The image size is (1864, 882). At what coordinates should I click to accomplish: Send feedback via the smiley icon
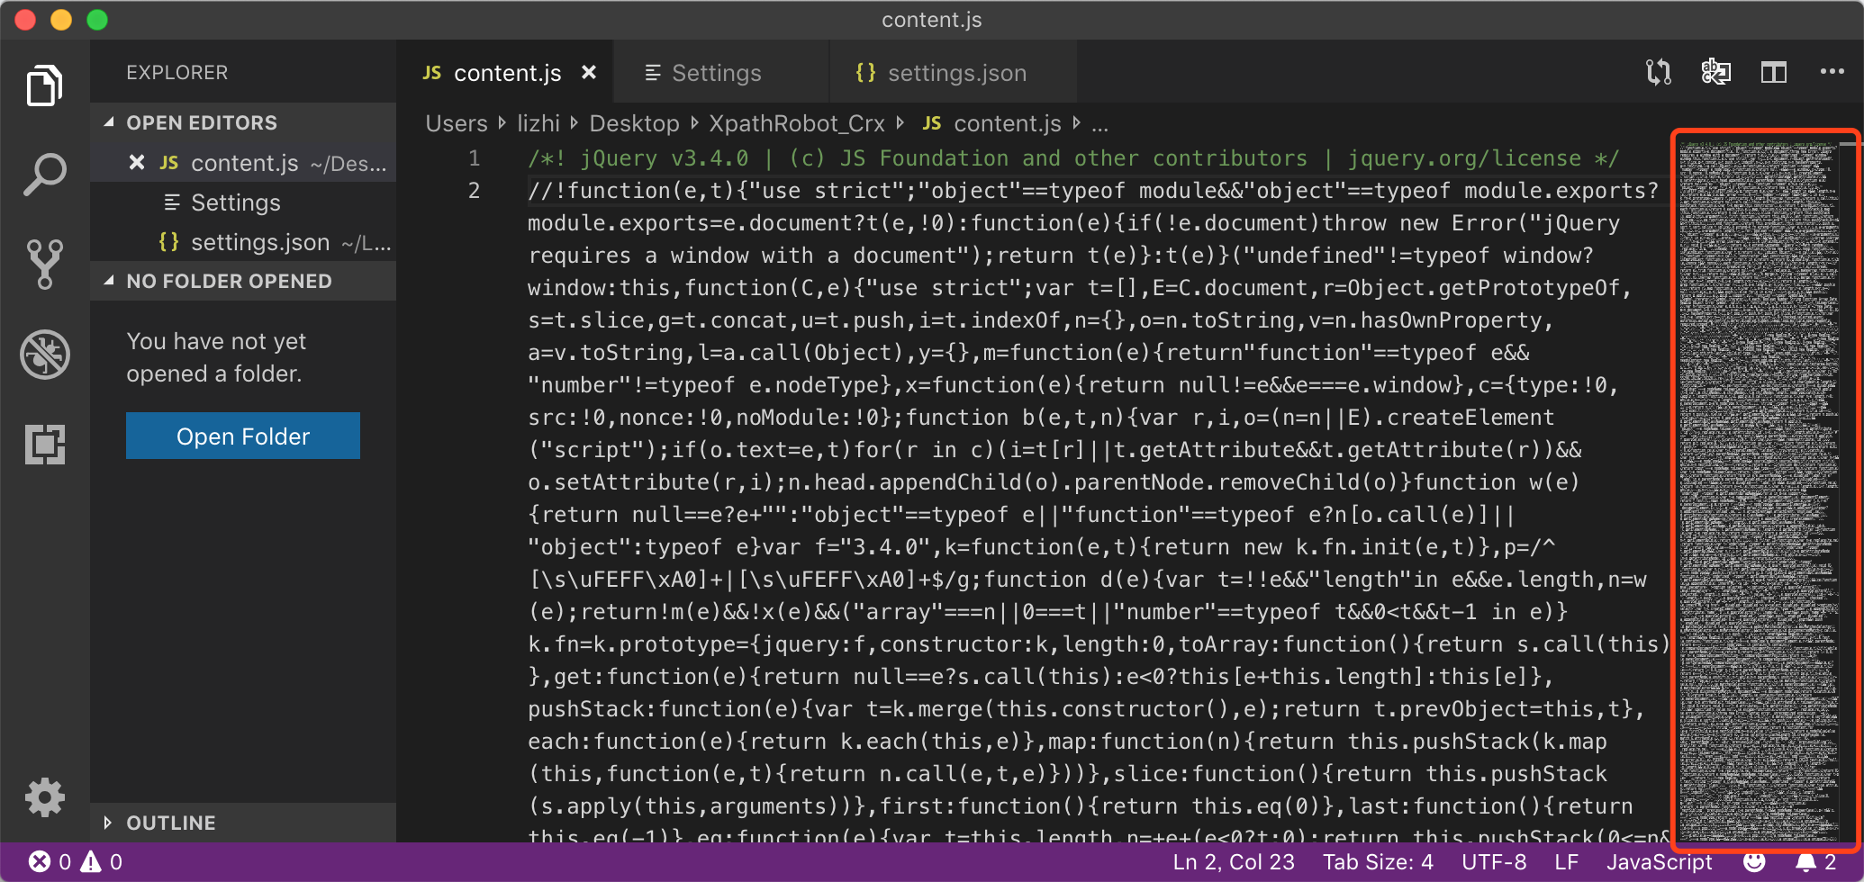coord(1754,862)
